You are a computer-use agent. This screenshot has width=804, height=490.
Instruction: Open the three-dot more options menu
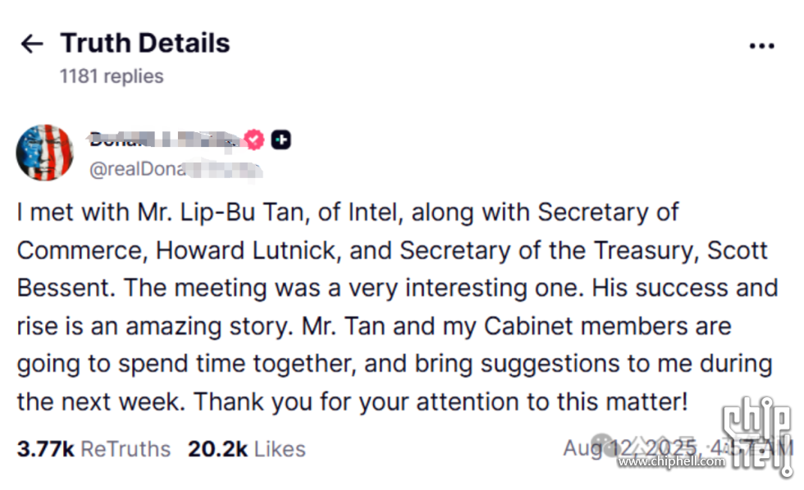click(761, 46)
